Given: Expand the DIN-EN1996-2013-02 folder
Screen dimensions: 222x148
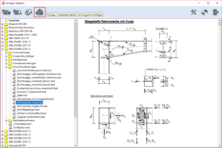Looking at the screenshot, I should tap(3, 138).
